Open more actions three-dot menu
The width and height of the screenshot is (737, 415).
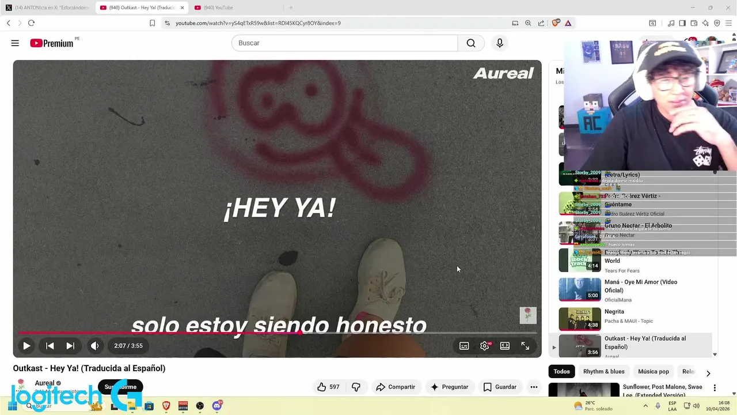534,387
